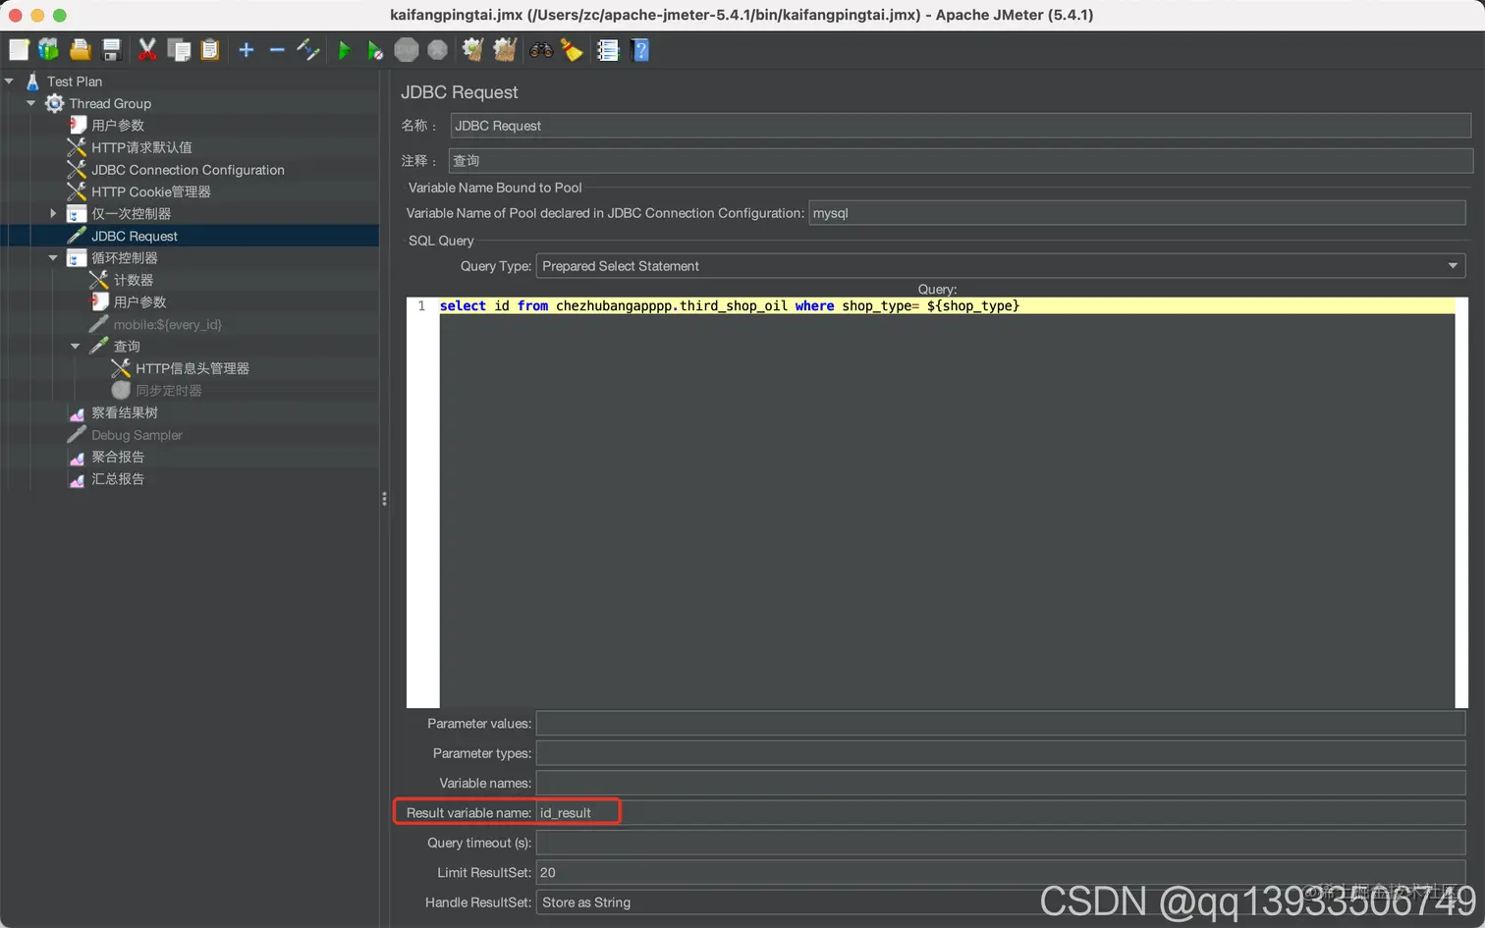The image size is (1485, 928).
Task: Click into the SQL query editor line
Action: pyautogui.click(x=947, y=306)
